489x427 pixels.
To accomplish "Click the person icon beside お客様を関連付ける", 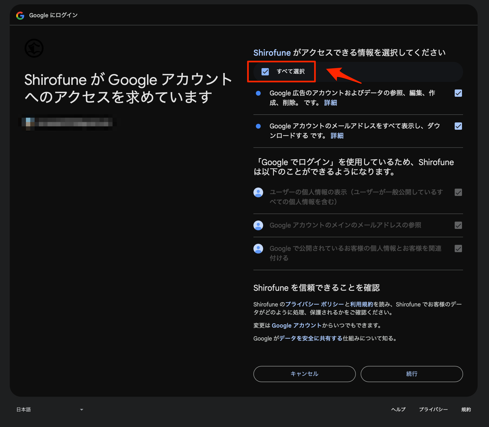I will click(x=258, y=249).
